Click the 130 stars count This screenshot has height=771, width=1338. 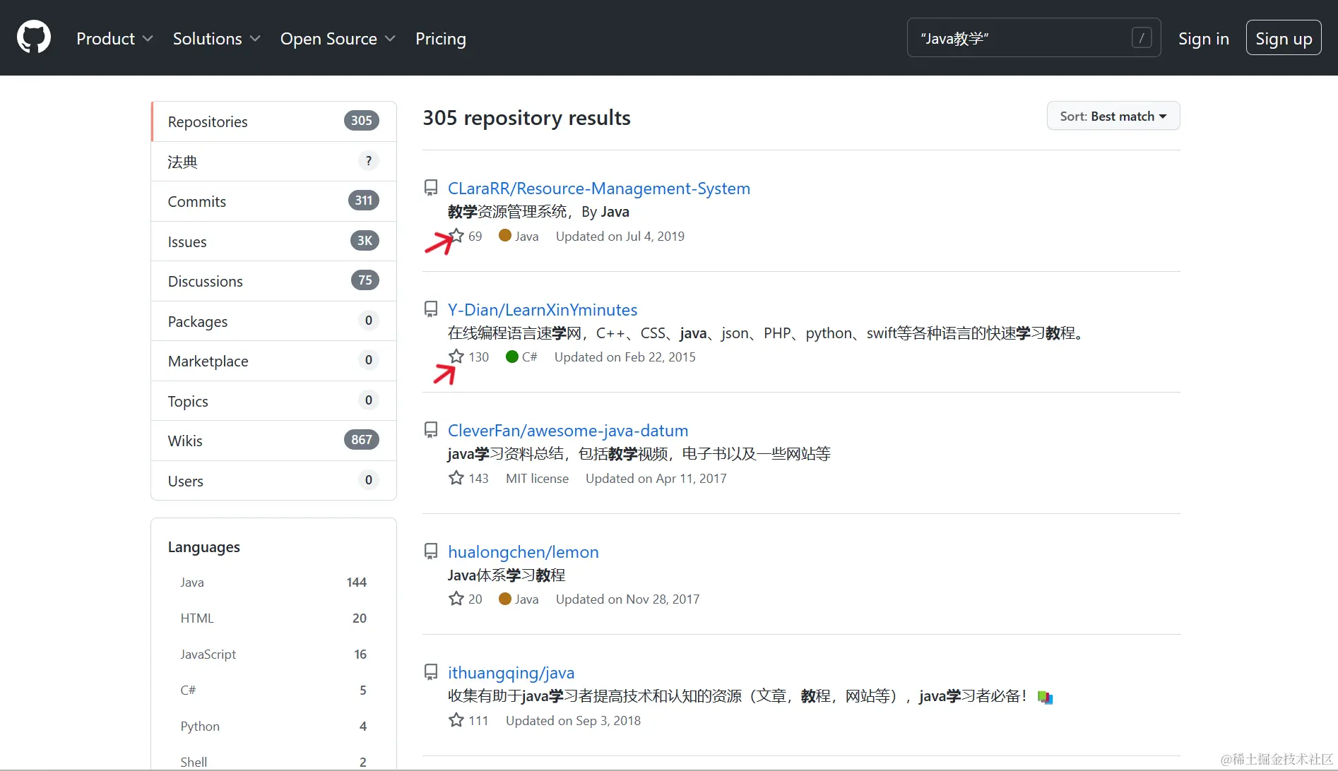click(479, 357)
